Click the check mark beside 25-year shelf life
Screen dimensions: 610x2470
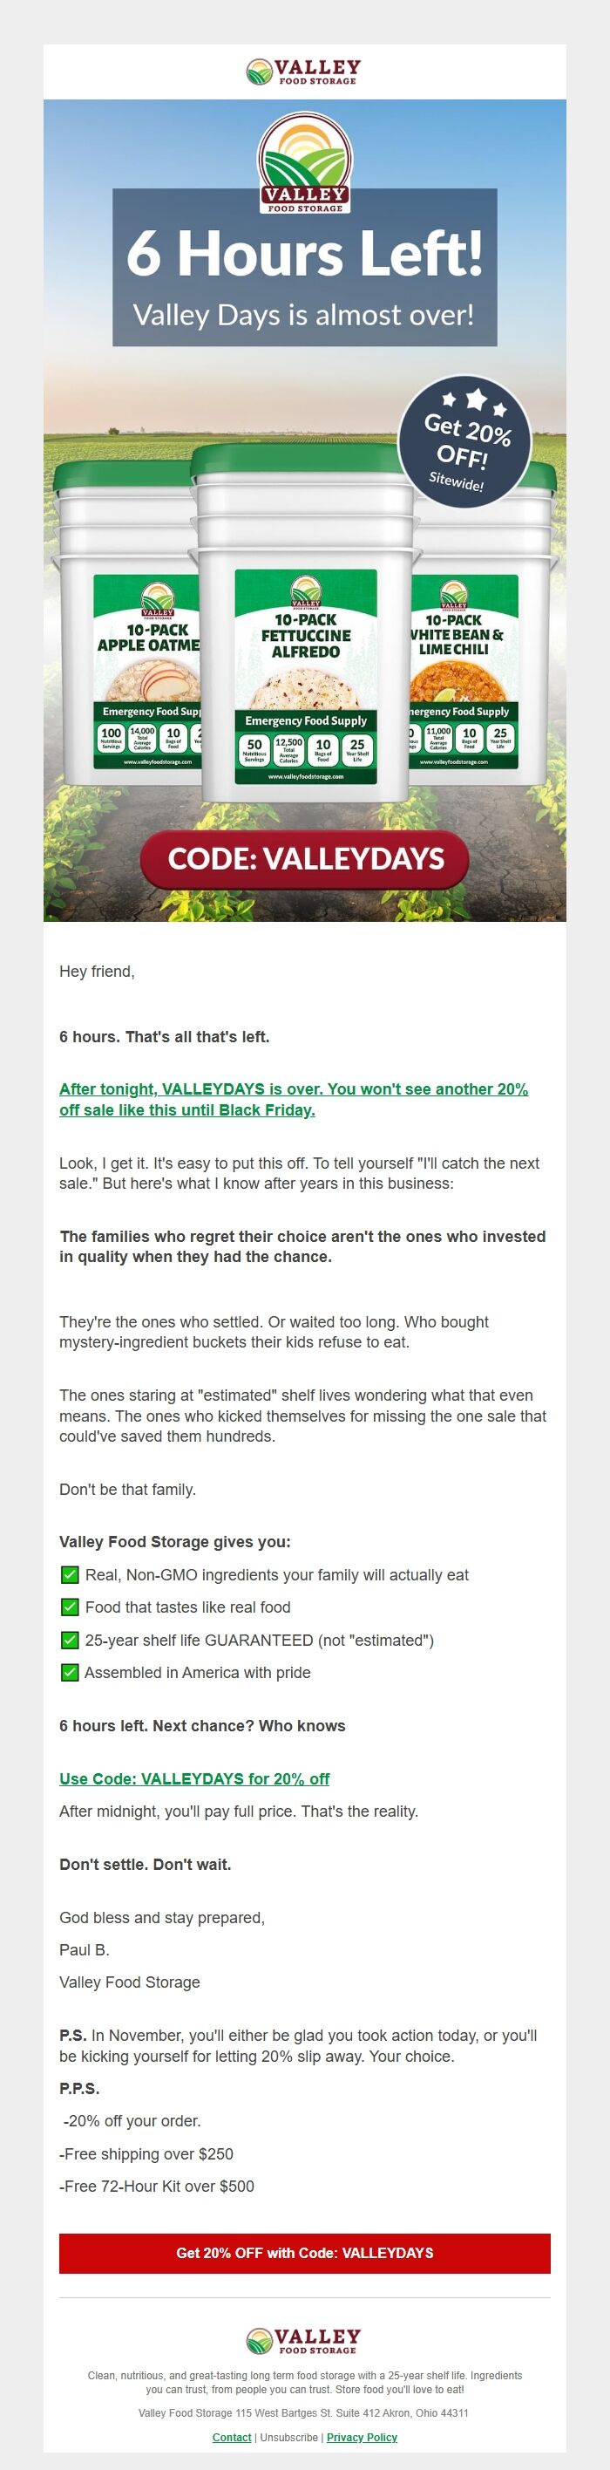tap(70, 1640)
